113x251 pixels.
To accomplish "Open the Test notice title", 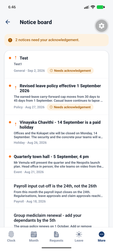I will click(x=24, y=58).
